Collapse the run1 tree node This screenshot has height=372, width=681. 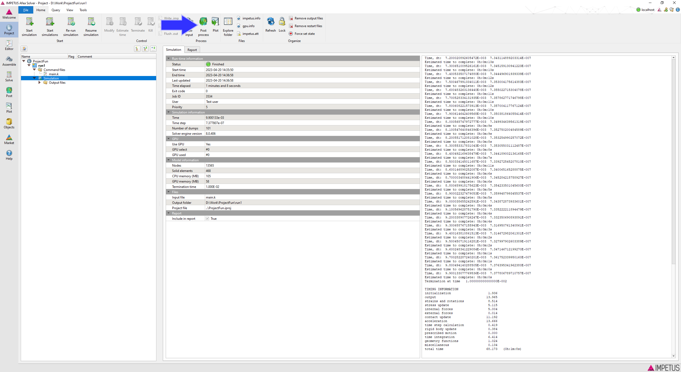tap(29, 65)
